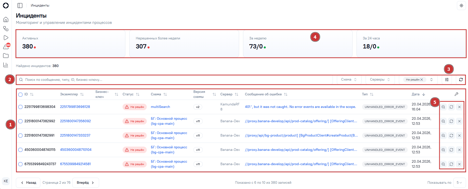
Task: Tick checkbox for incident 4503600048740115
Action: (20, 150)
